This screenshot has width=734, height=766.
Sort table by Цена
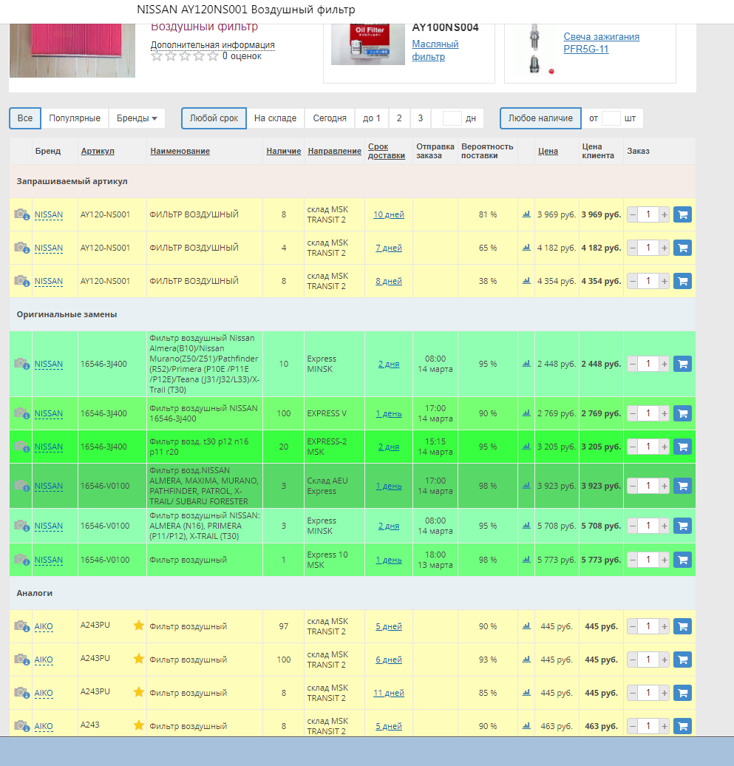[548, 151]
